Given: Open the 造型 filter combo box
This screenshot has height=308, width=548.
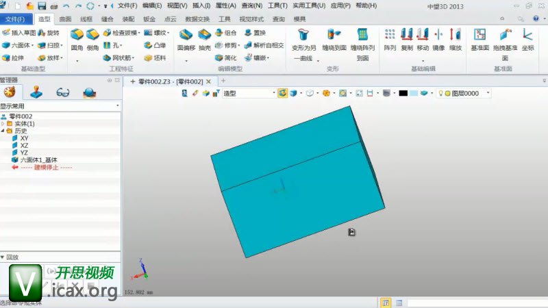Looking at the screenshot, I should tap(249, 93).
